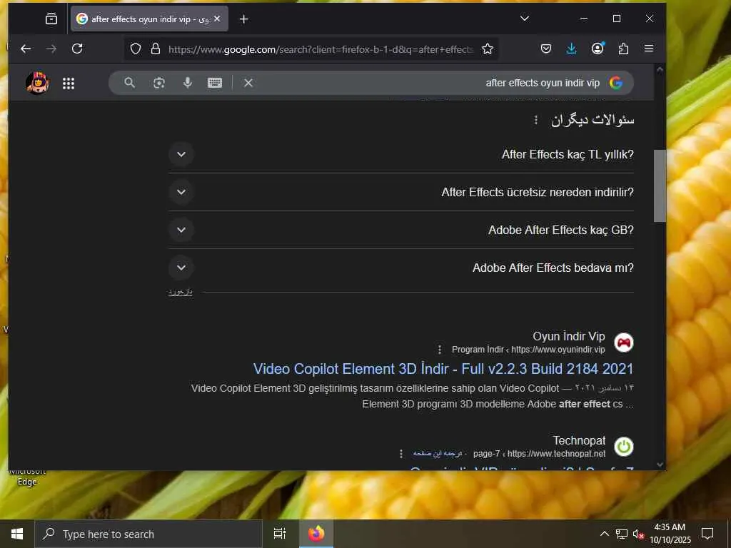Image resolution: width=731 pixels, height=548 pixels.
Task: Close the after effects oyun indir vip tab
Action: 217,19
